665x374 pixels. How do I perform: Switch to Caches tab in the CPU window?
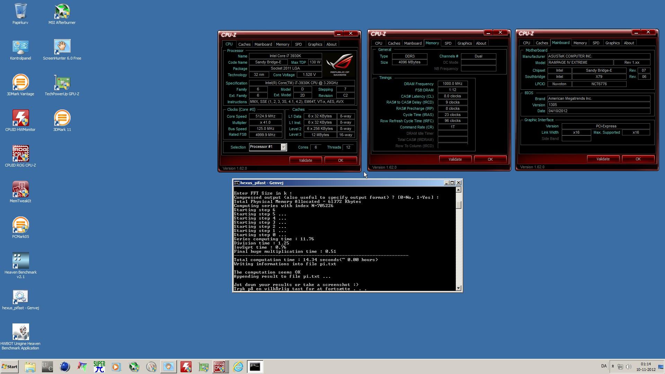tap(244, 44)
